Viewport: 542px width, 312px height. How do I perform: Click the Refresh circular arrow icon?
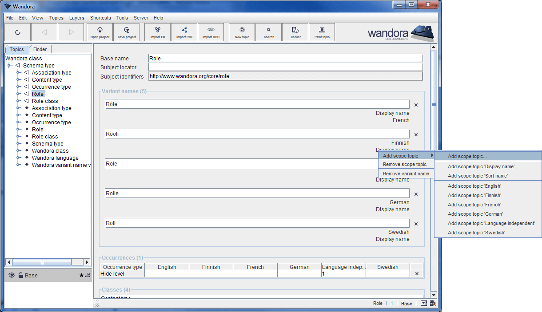click(18, 32)
